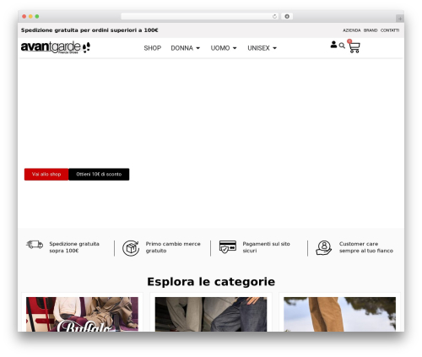
Task: Click the avantgarde logo
Action: [x=56, y=47]
